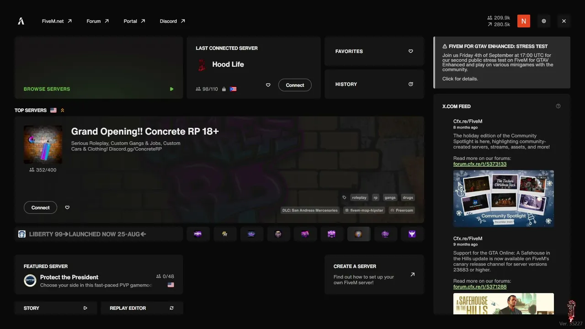Viewport: 585px width, 329px height.
Task: Open the Create a Server guide
Action: click(374, 275)
